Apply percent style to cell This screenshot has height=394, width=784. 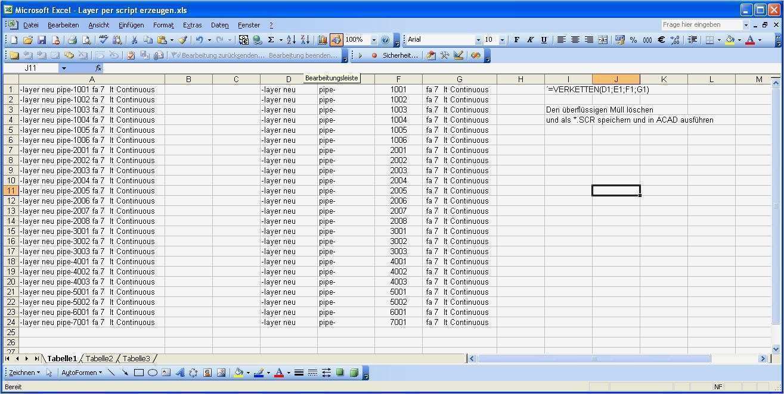pyautogui.click(x=633, y=40)
